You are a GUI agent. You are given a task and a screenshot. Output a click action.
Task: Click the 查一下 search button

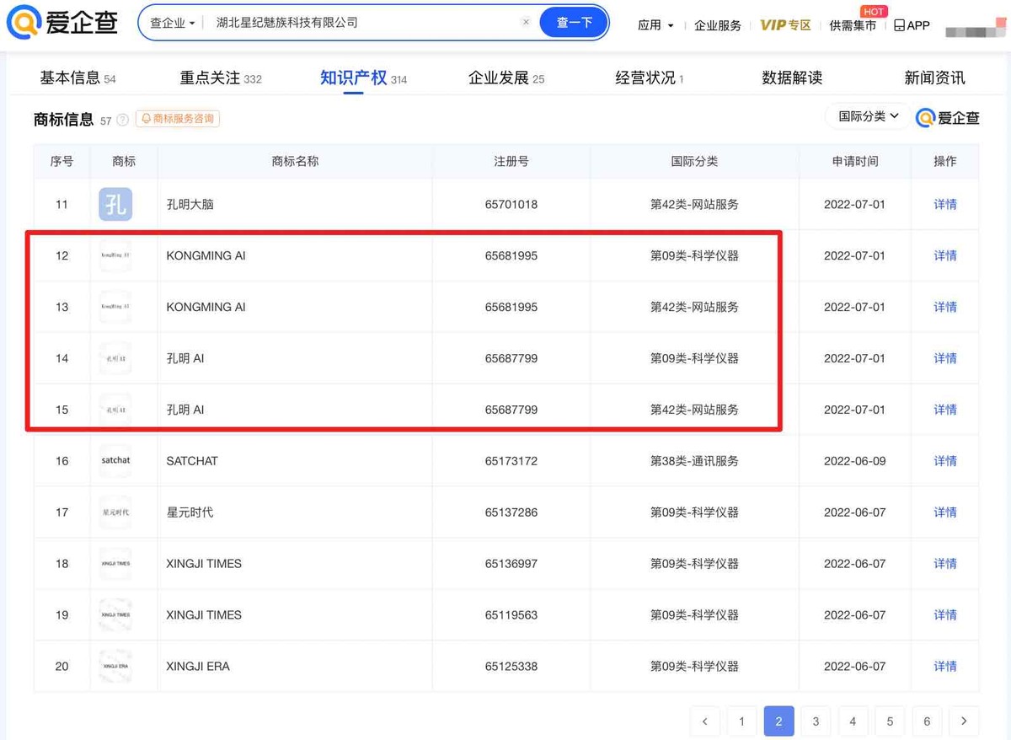pyautogui.click(x=574, y=23)
